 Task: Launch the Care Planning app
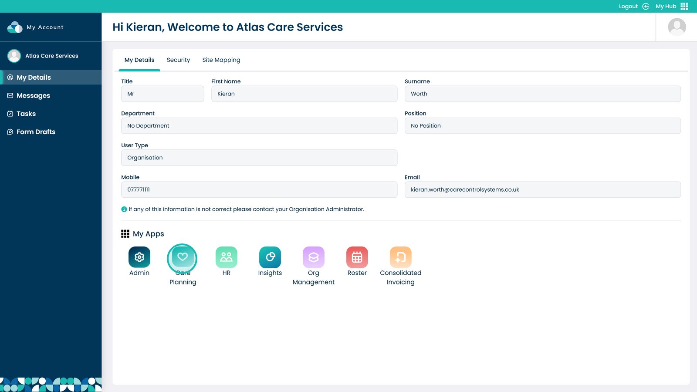pyautogui.click(x=183, y=257)
